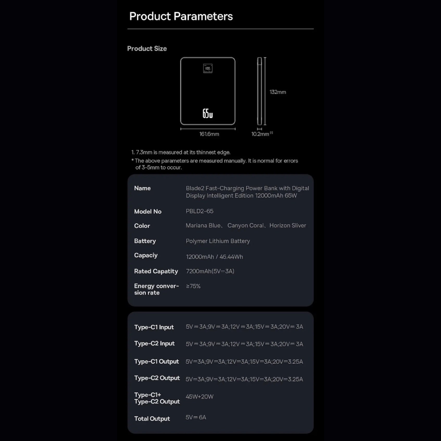Image resolution: width=441 pixels, height=441 pixels.
Task: Select the model number PBLD2-65
Action: [199, 211]
